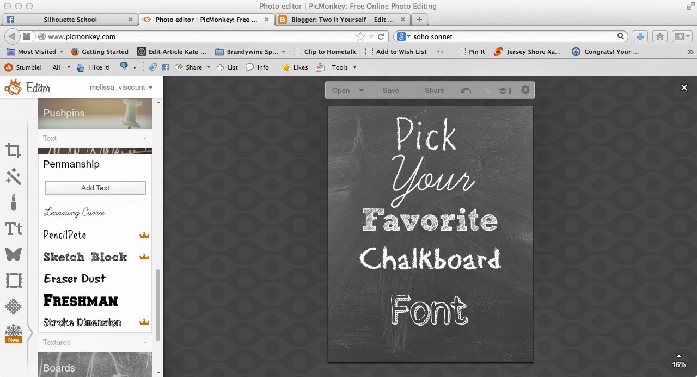
Task: Click the Pushpins thumbnail in the panel
Action: pos(95,113)
